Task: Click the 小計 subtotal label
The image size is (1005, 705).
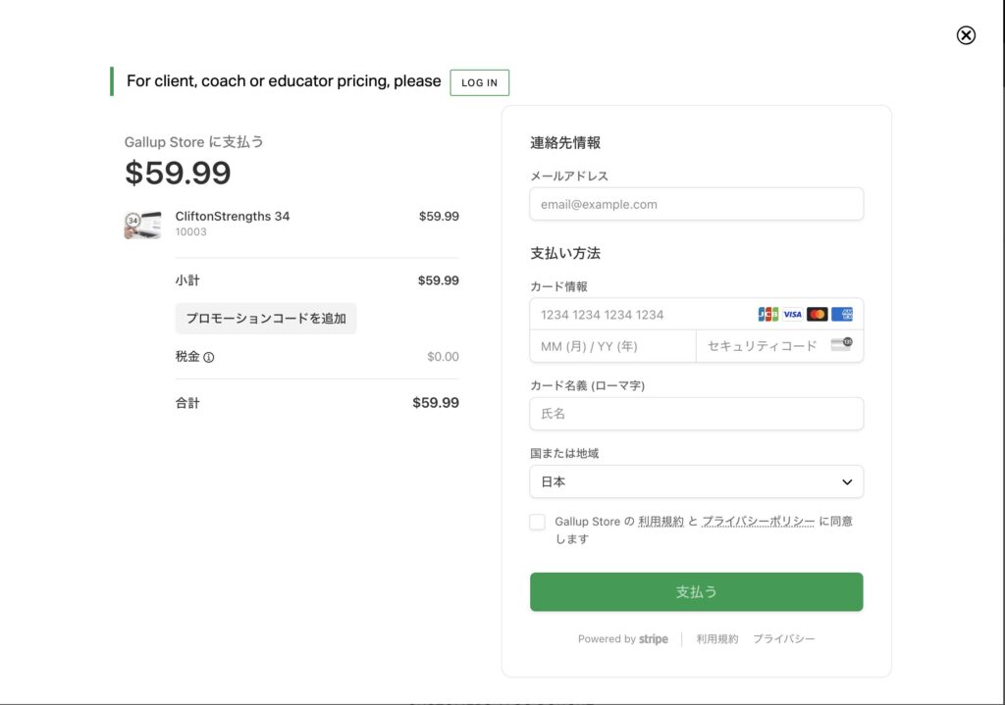Action: 187,280
